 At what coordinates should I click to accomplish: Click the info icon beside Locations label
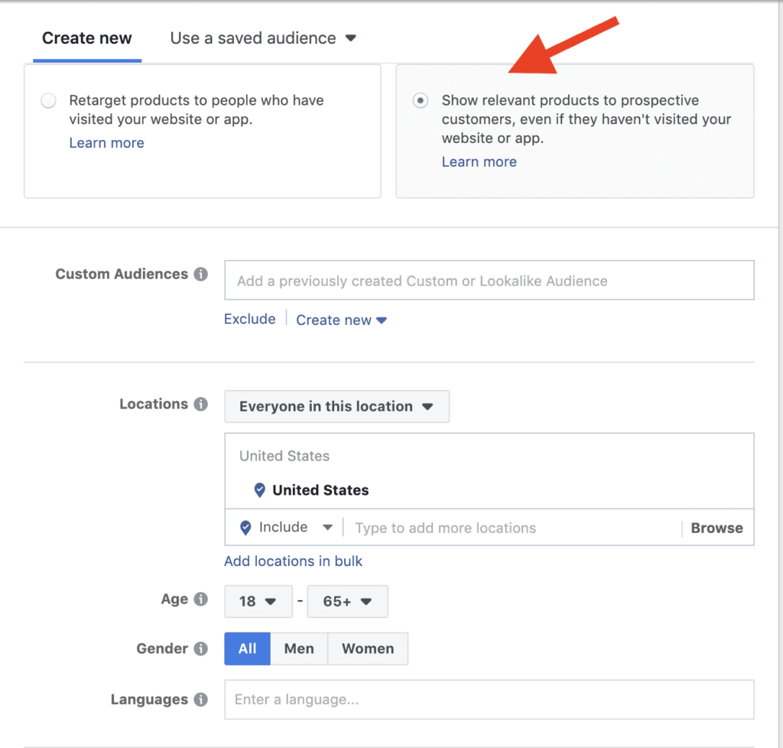200,405
